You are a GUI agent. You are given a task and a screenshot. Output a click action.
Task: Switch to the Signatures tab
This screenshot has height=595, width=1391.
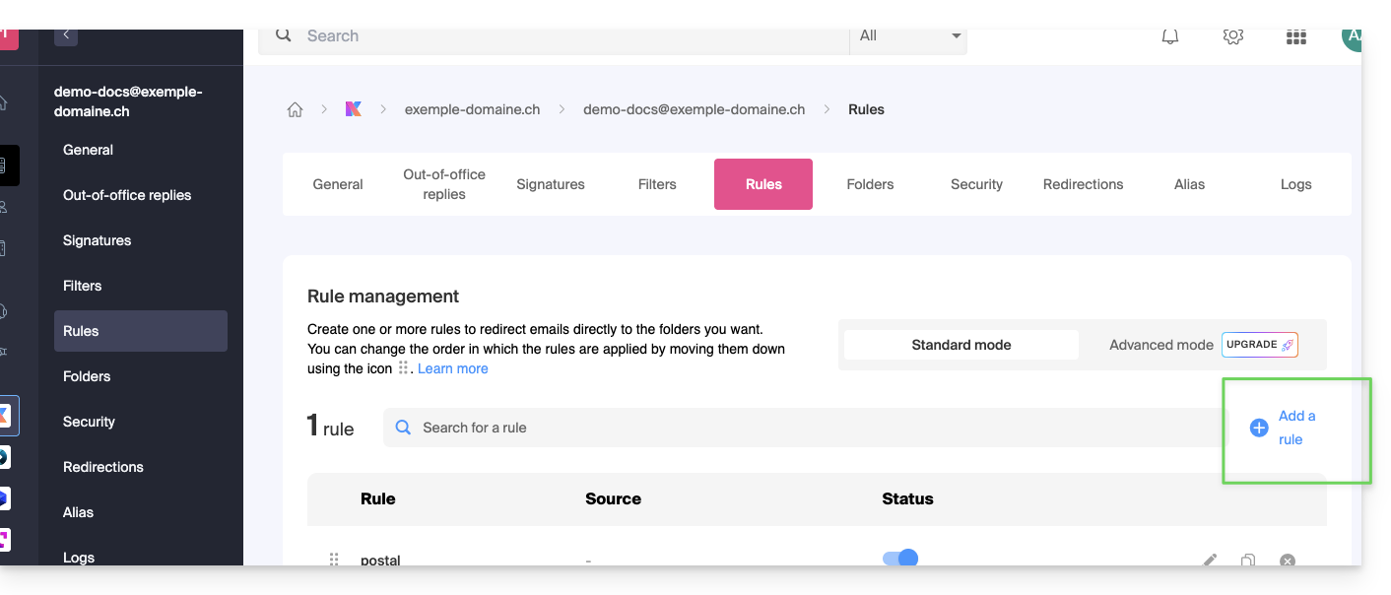point(550,184)
